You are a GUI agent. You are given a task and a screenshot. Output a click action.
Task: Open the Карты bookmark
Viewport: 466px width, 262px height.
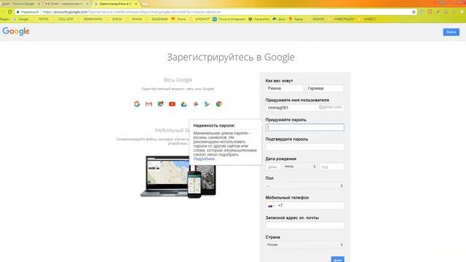coord(296,19)
